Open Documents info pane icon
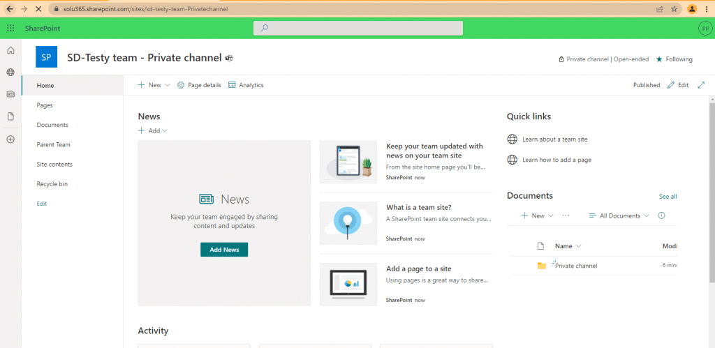This screenshot has width=715, height=348. click(x=661, y=216)
